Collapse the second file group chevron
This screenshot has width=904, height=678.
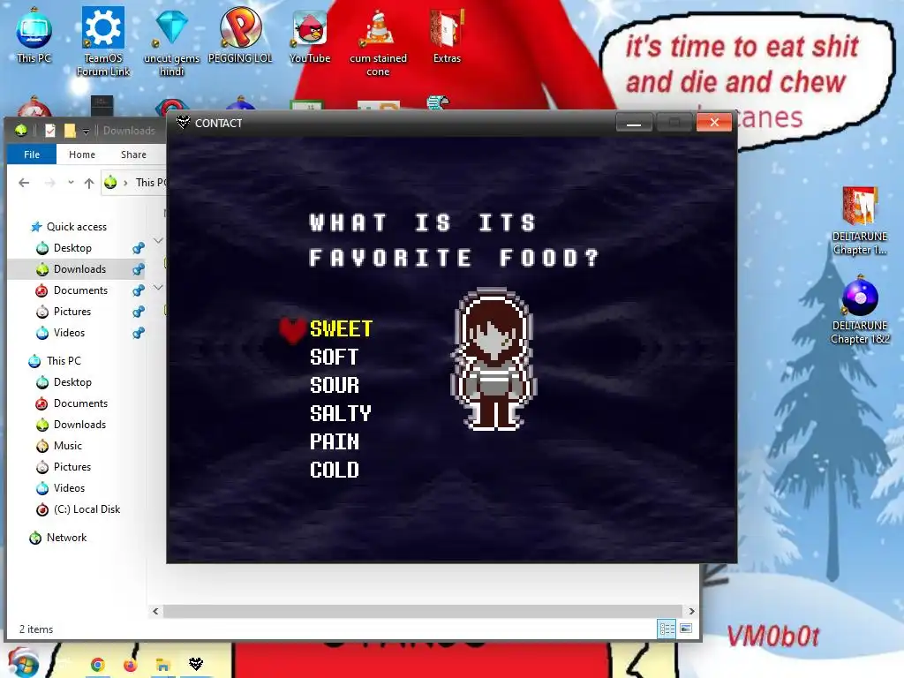pos(158,287)
